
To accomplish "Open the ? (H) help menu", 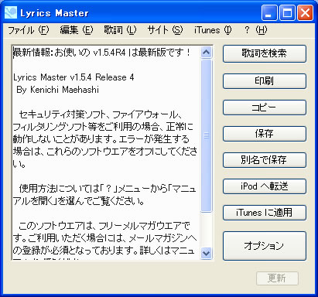I will [x=255, y=30].
